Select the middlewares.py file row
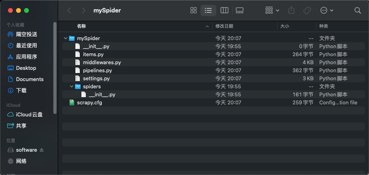369x175 pixels. 213,63
